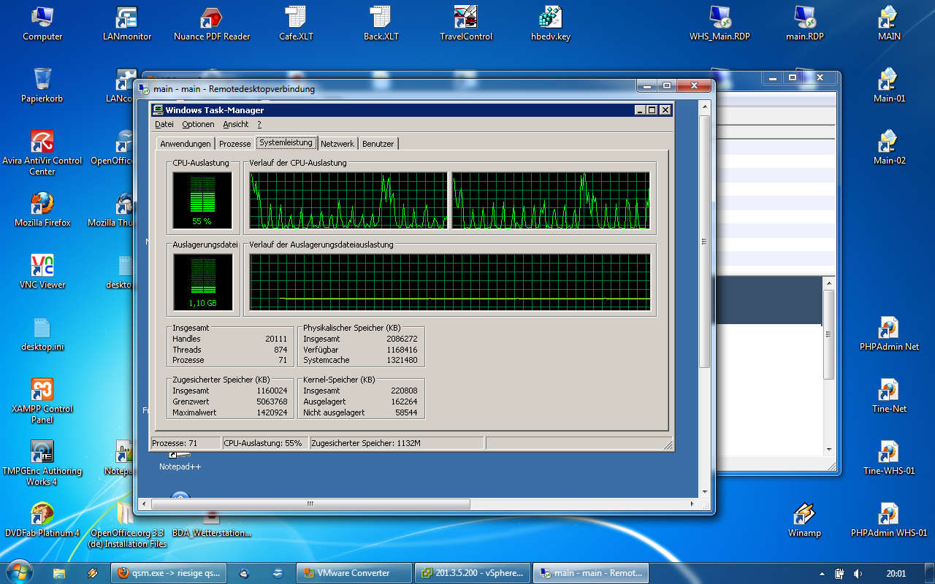Show hidden tray icons arrow
Image resolution: width=935 pixels, height=584 pixels.
coord(822,574)
